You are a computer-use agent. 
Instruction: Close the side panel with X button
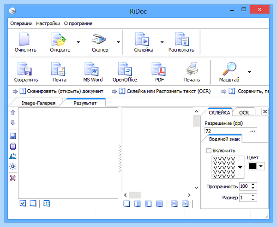[x=265, y=111]
